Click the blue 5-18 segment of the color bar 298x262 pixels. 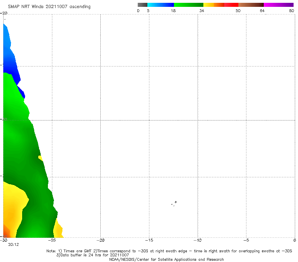(161, 5)
